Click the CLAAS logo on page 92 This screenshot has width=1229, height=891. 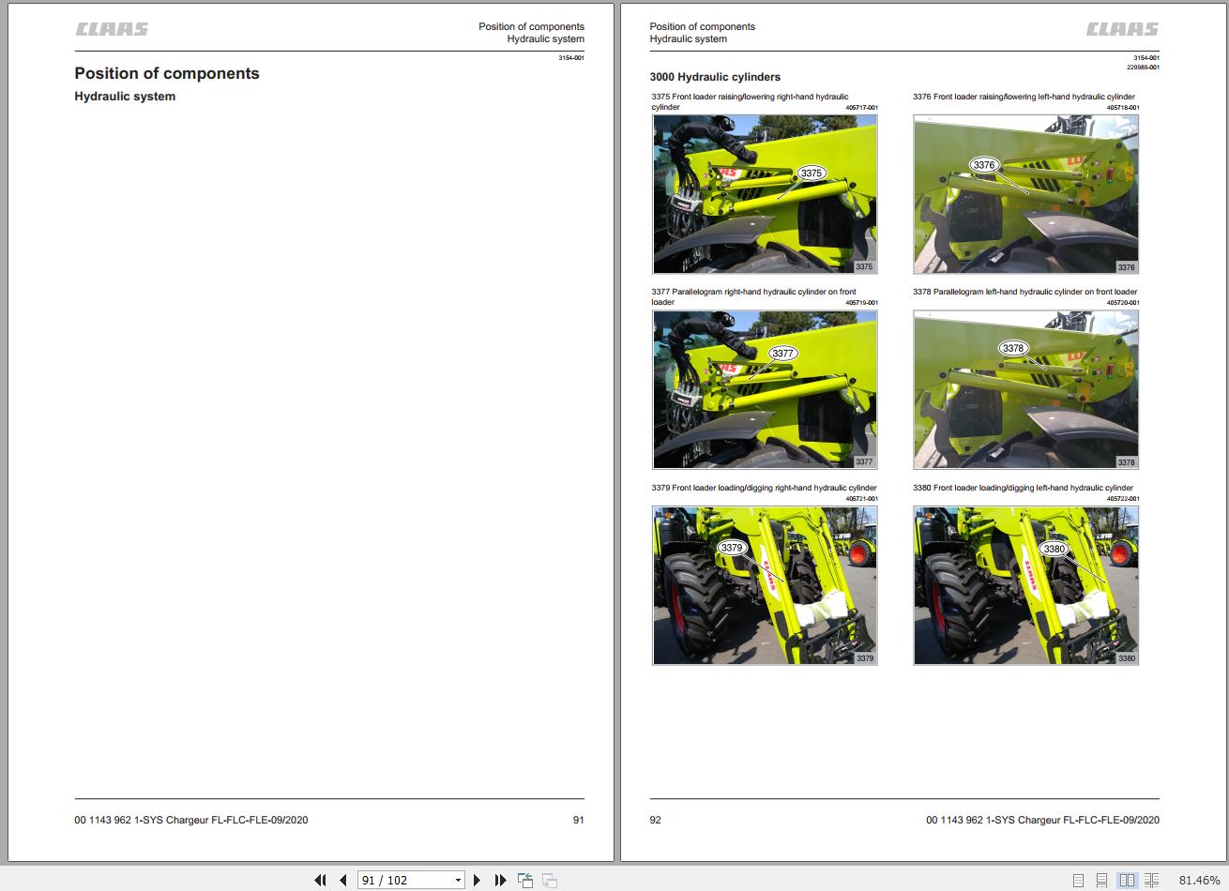(1123, 29)
